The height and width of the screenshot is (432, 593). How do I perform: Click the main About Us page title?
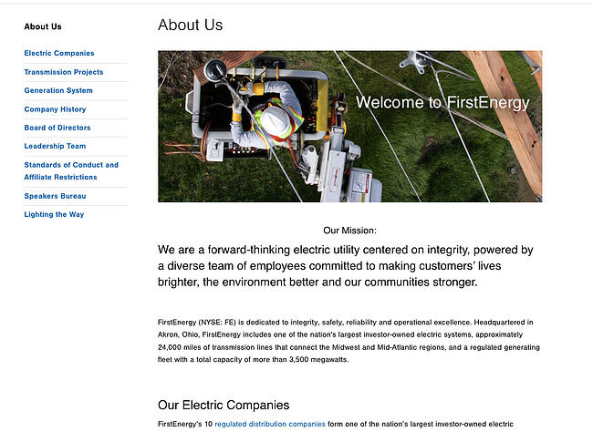(x=190, y=26)
